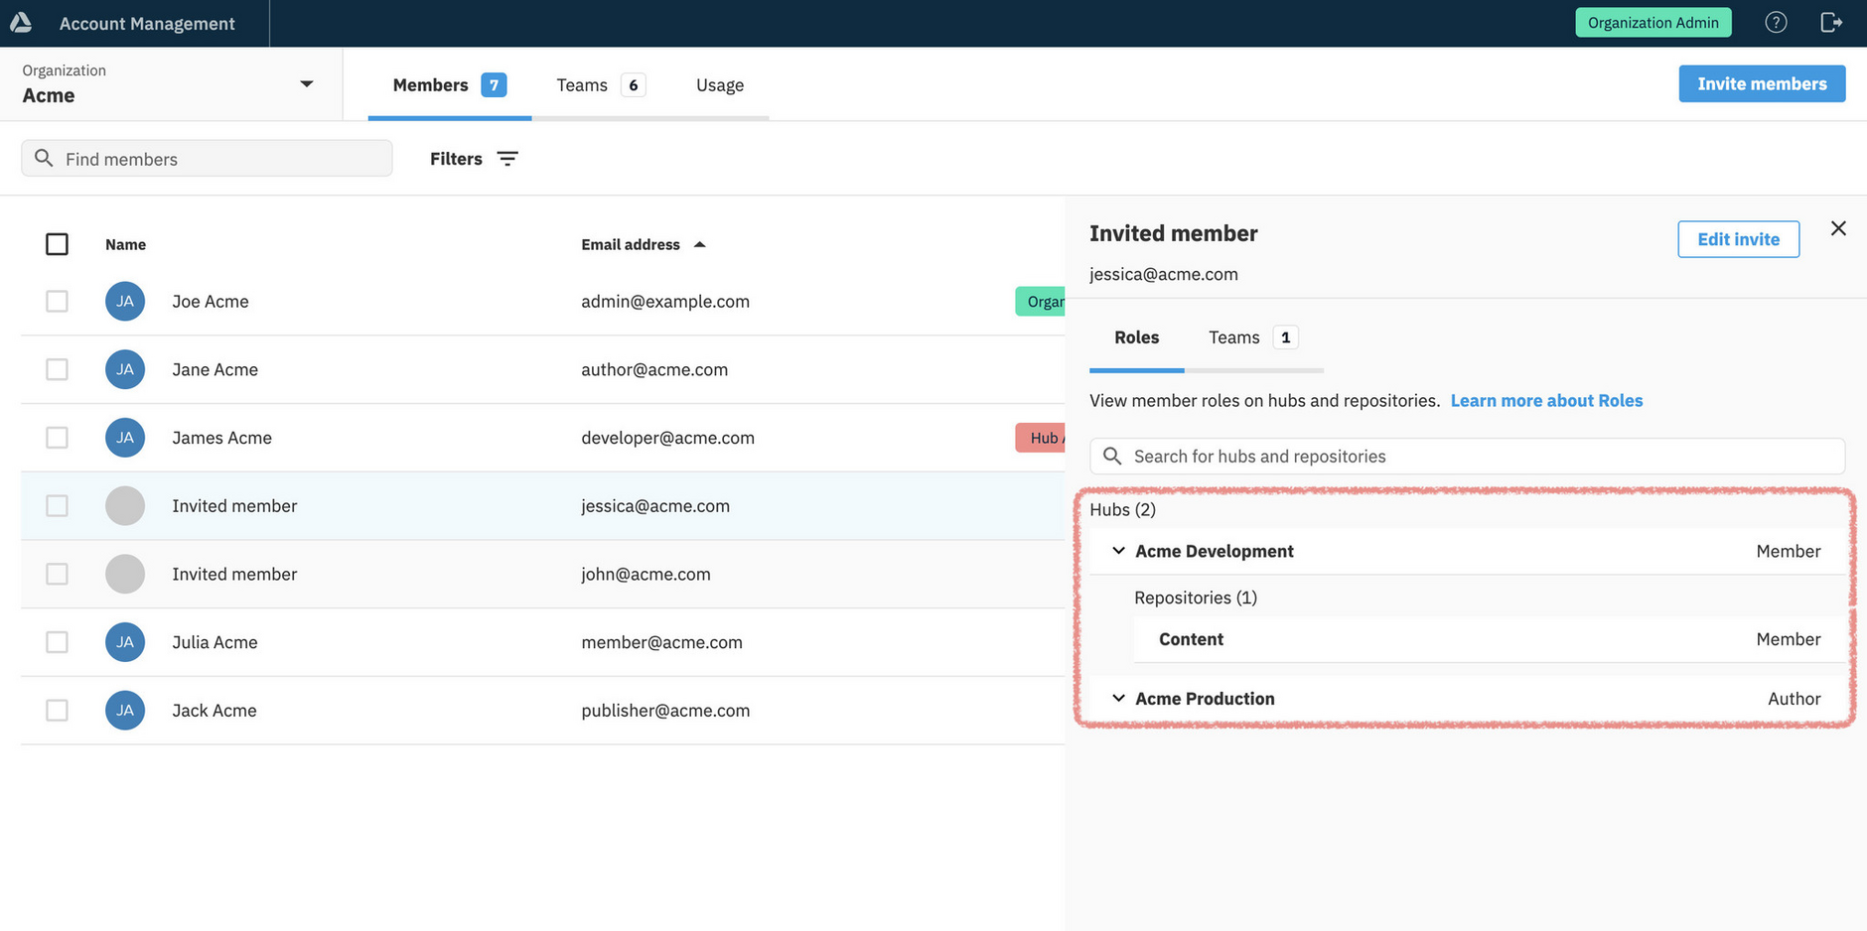Click in the Find members search field
Viewport: 1867px width, 931px height.
[x=207, y=159]
